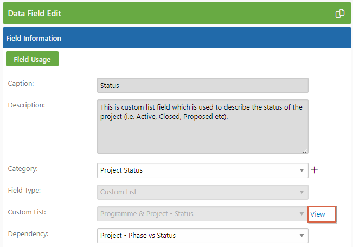Click into the Caption field containing Status

pos(203,85)
